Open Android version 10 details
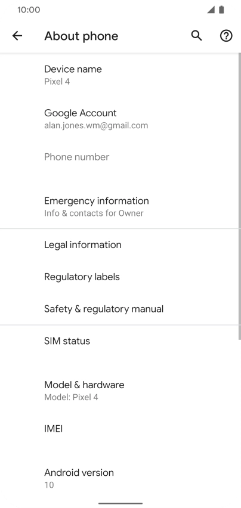This screenshot has width=241, height=508. click(119, 478)
